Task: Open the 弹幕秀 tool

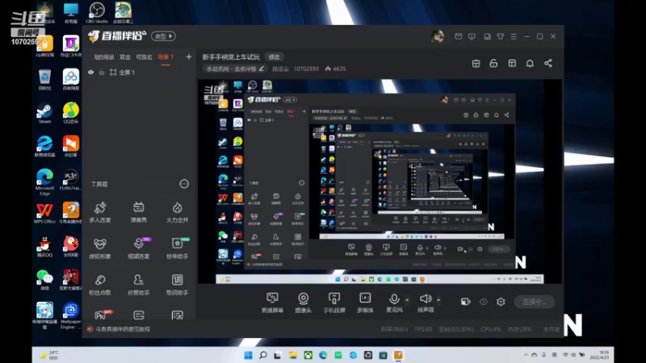Action: click(x=138, y=212)
